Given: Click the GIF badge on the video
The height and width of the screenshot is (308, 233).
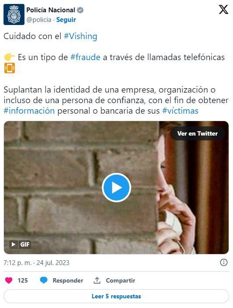Looking at the screenshot, I should click(x=20, y=244).
